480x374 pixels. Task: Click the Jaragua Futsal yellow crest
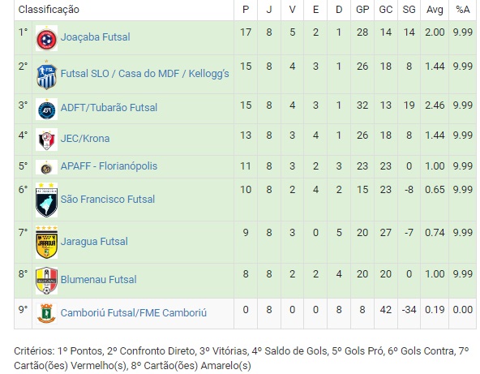point(46,242)
